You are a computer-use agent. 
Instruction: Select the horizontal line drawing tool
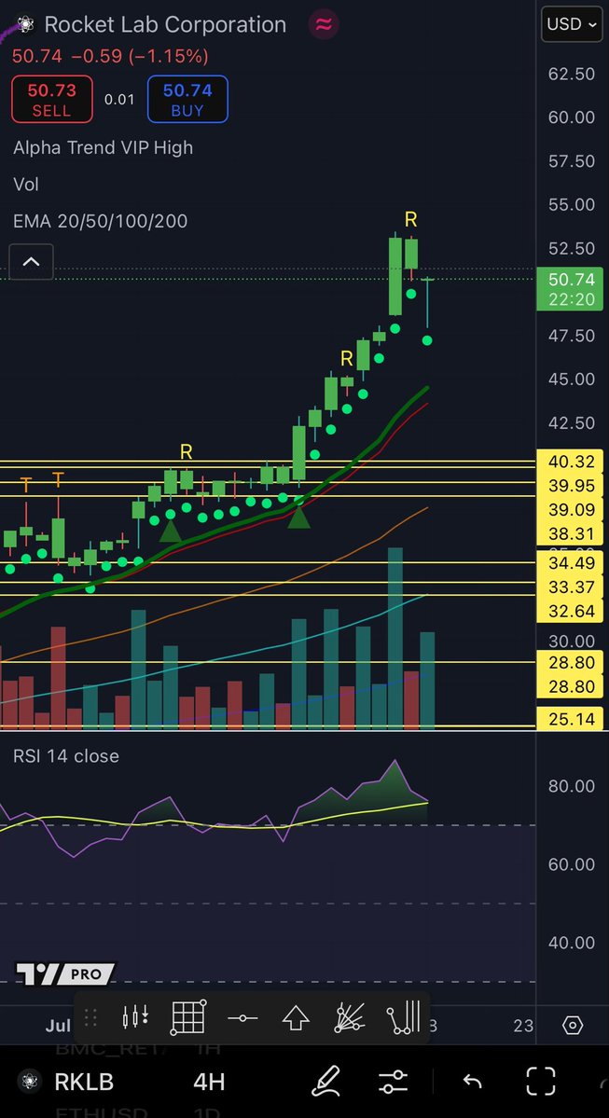tap(242, 1017)
